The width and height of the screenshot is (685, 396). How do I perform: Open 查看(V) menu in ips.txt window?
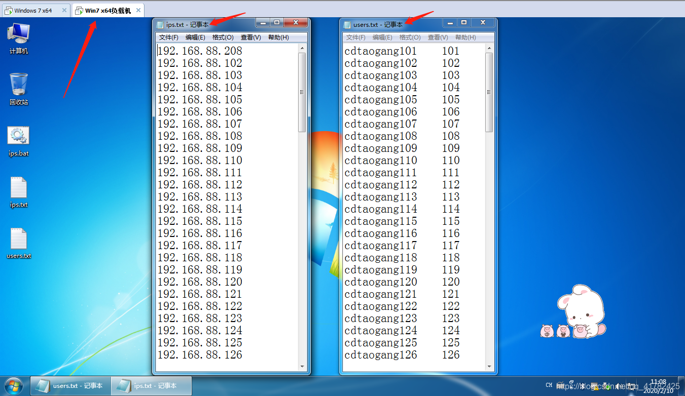tap(251, 37)
